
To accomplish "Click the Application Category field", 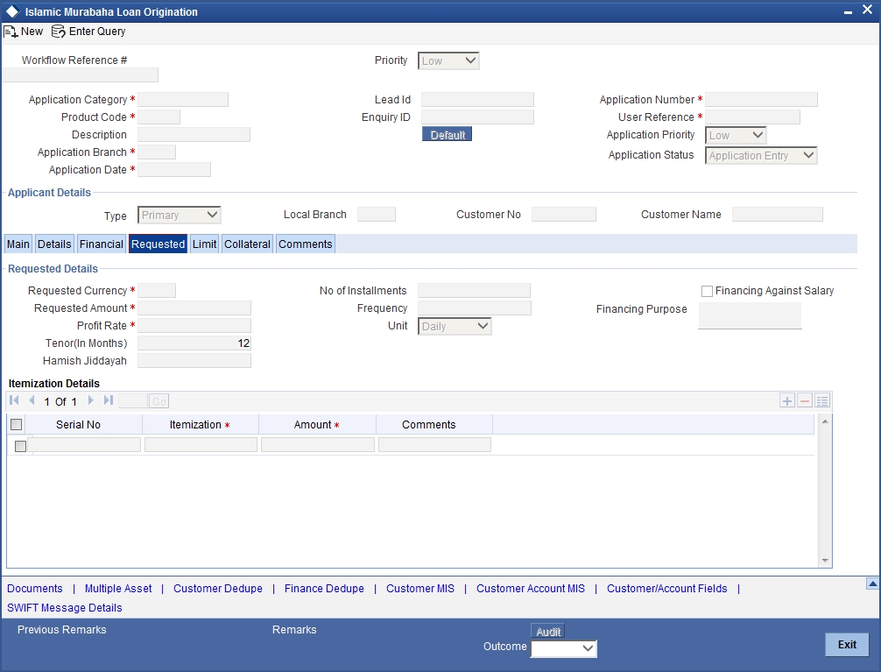I will (x=183, y=100).
